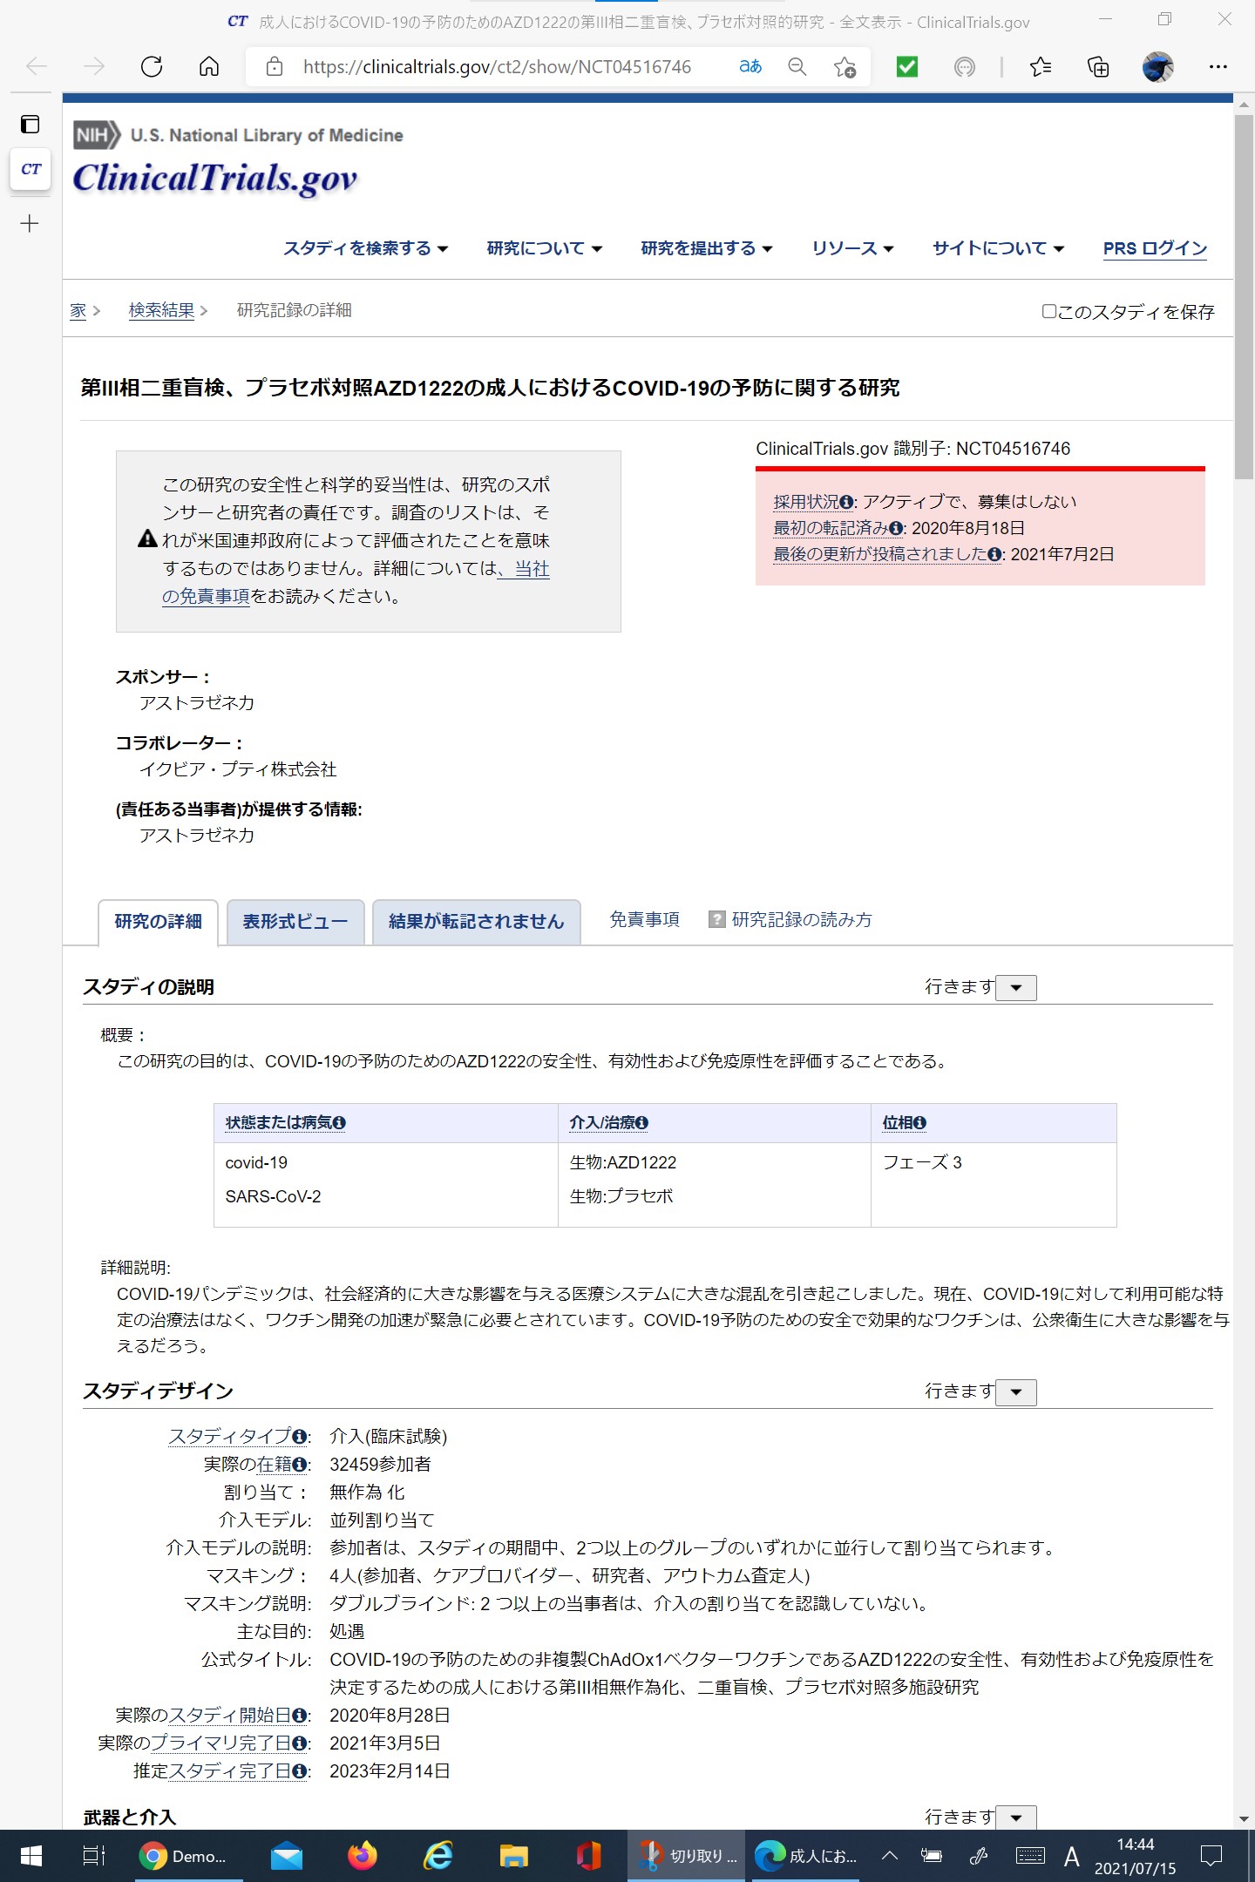This screenshot has height=1882, width=1255.
Task: Select the ClinicalTrials CT vertical tab
Action: pyautogui.click(x=31, y=169)
